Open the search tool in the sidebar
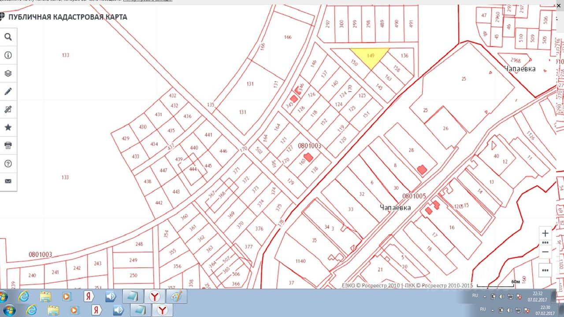564x317 pixels. pos(8,37)
